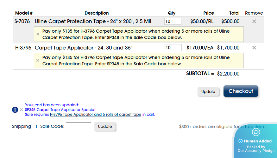The height and width of the screenshot is (158, 277).
Task: Open model S-7076 product page
Action: 22,22
